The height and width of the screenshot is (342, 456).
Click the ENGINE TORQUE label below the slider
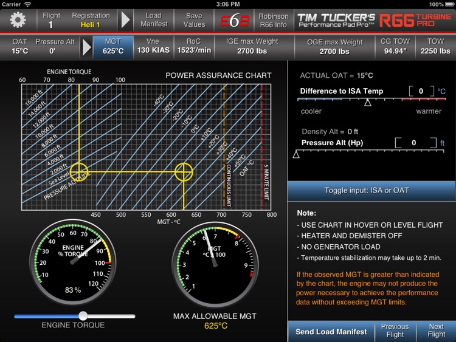tap(73, 325)
